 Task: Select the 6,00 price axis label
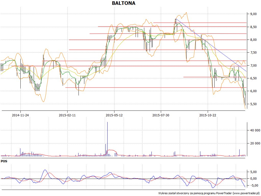(x=253, y=91)
